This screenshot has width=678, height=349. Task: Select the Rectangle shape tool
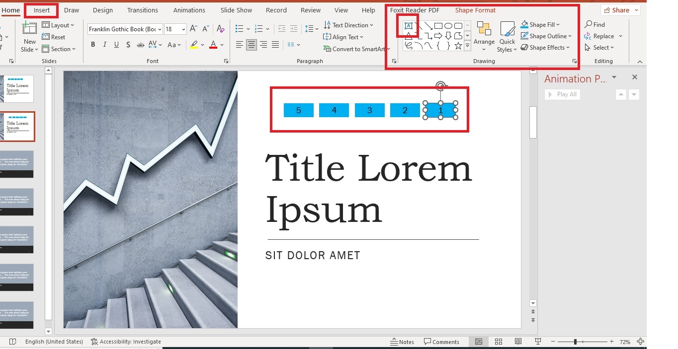439,25
